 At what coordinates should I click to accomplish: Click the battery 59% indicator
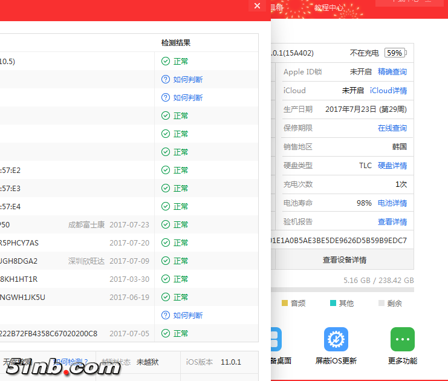pos(395,53)
